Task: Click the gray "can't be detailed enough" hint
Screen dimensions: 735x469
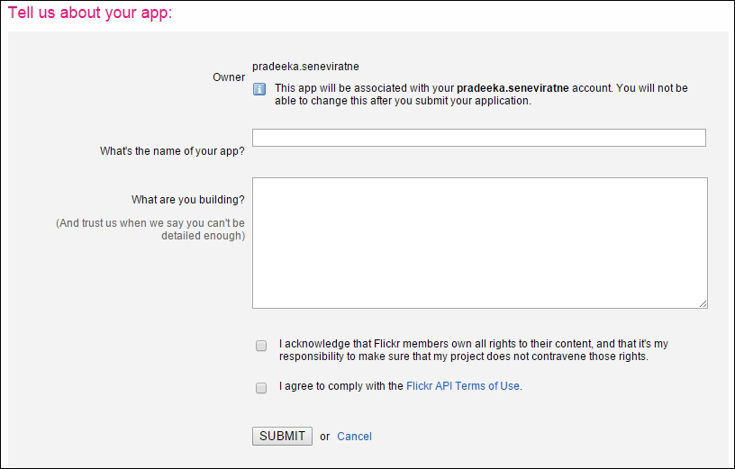Action: [150, 230]
